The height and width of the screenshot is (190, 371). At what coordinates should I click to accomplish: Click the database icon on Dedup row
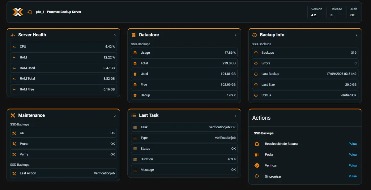point(135,95)
